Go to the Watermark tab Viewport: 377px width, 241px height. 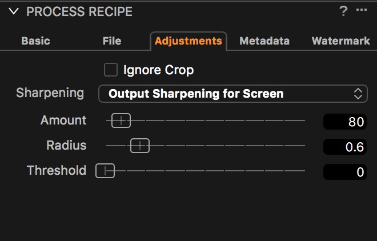tap(341, 41)
